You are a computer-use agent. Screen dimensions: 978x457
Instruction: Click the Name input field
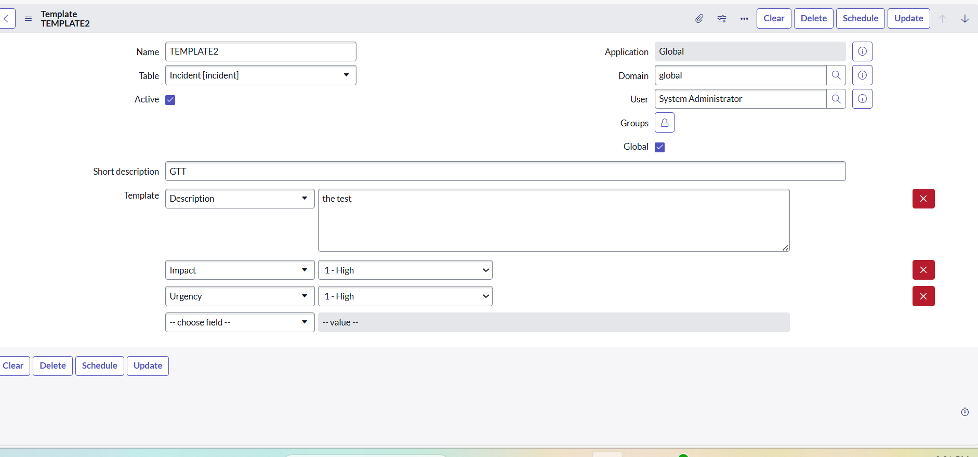pyautogui.click(x=261, y=51)
